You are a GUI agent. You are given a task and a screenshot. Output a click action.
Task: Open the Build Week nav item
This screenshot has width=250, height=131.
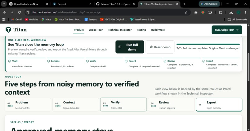tap(158, 30)
